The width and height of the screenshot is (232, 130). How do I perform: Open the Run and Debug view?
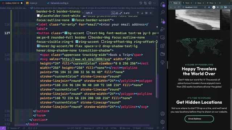point(162,29)
